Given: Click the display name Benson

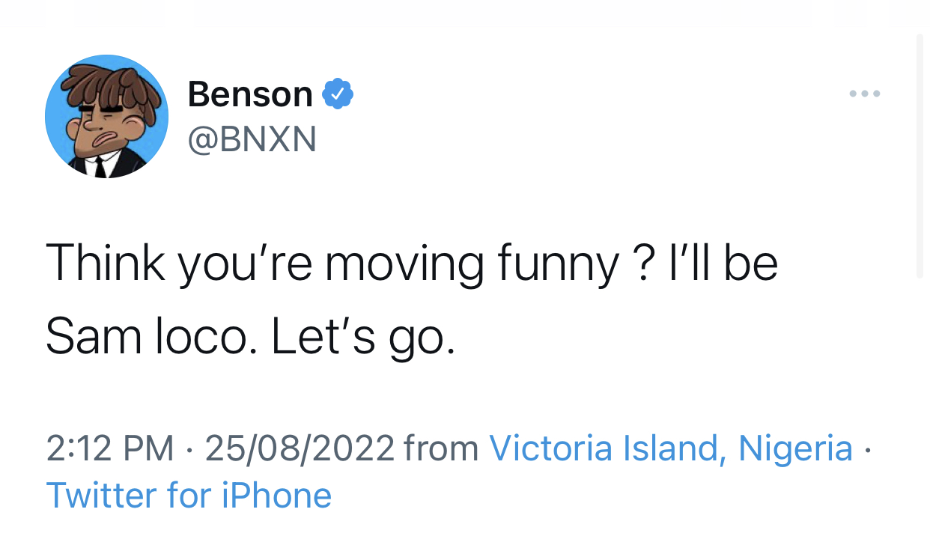Looking at the screenshot, I should pyautogui.click(x=250, y=94).
